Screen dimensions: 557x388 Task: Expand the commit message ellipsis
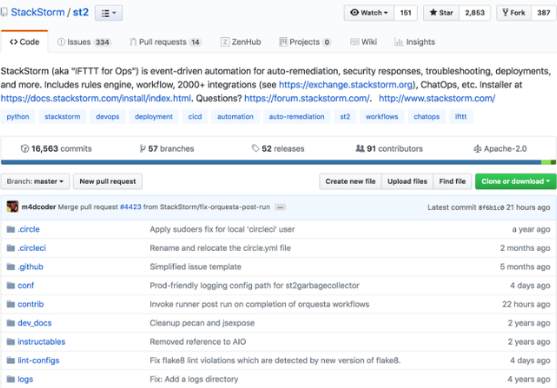tap(280, 207)
